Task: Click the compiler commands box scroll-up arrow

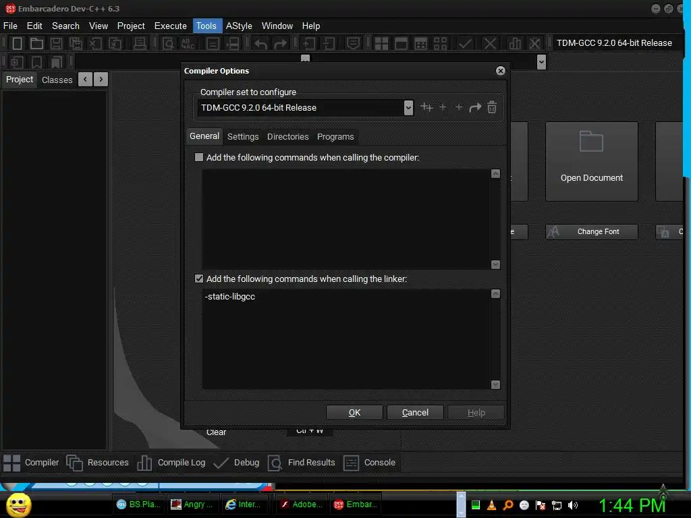Action: tap(495, 173)
